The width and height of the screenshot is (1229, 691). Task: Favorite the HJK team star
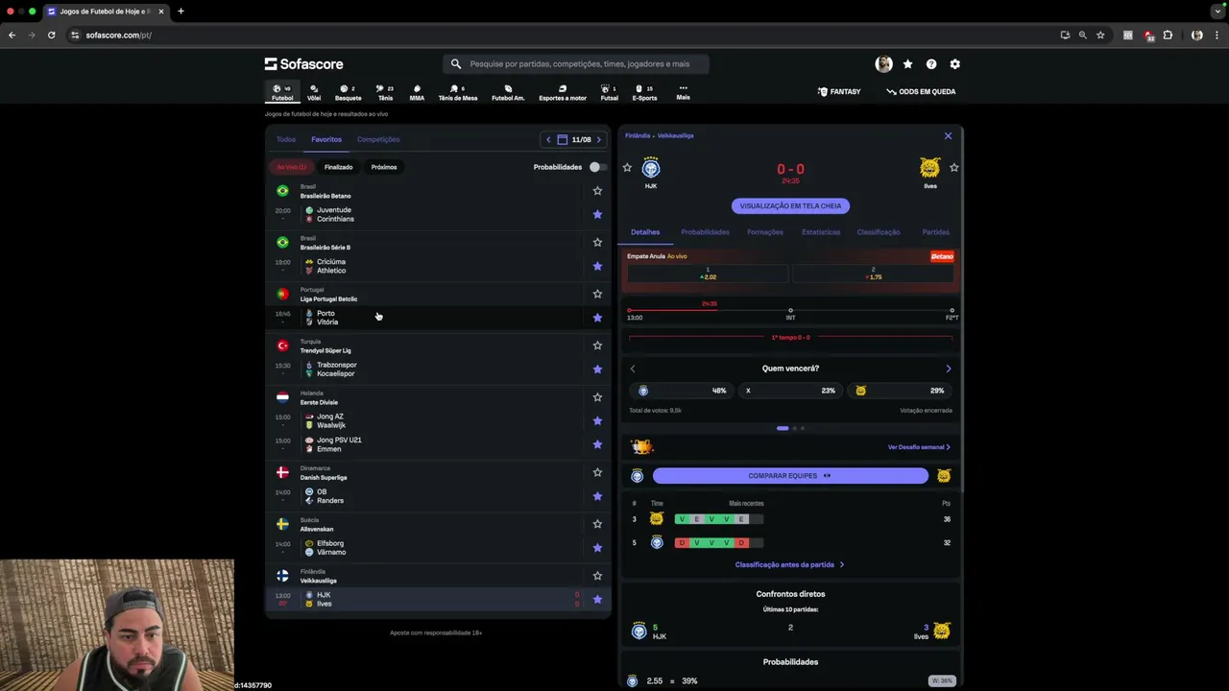point(627,168)
